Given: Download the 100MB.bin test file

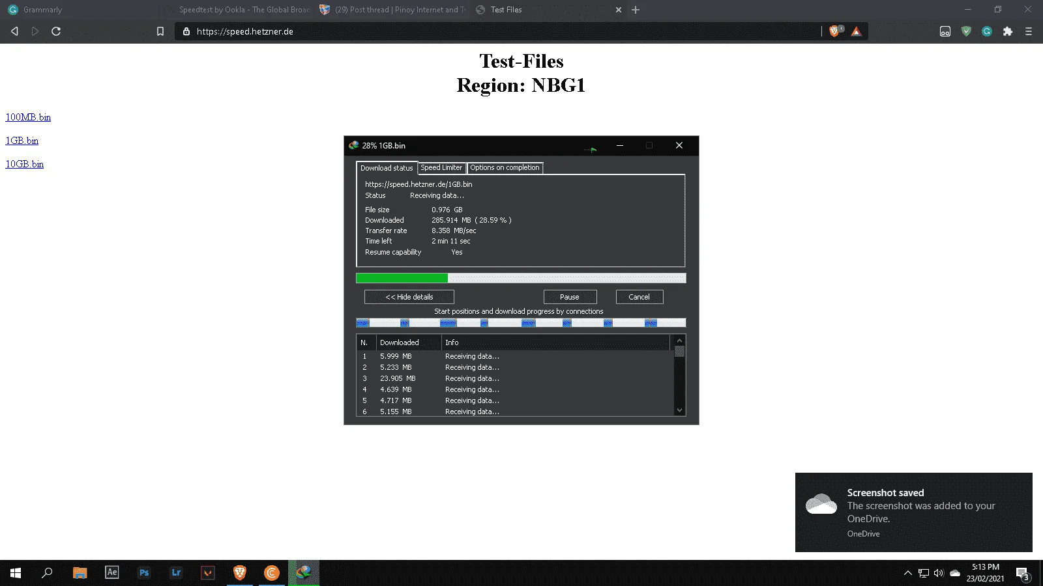Looking at the screenshot, I should click(x=28, y=117).
